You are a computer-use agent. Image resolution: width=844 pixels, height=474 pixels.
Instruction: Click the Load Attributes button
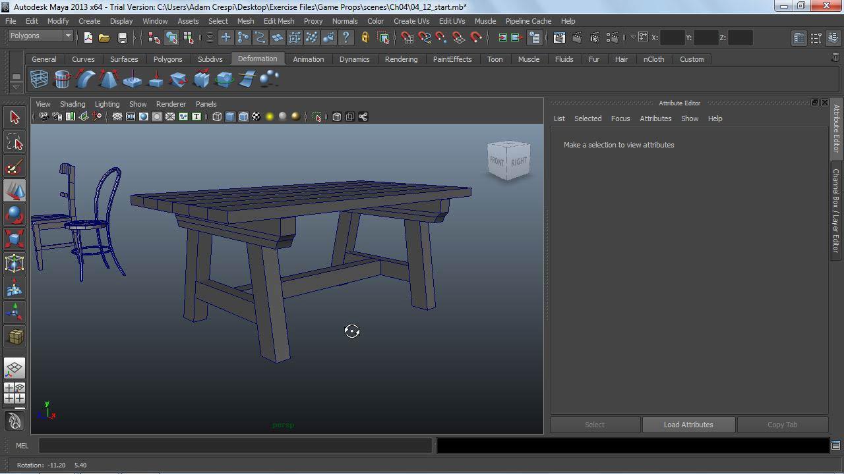pyautogui.click(x=688, y=425)
